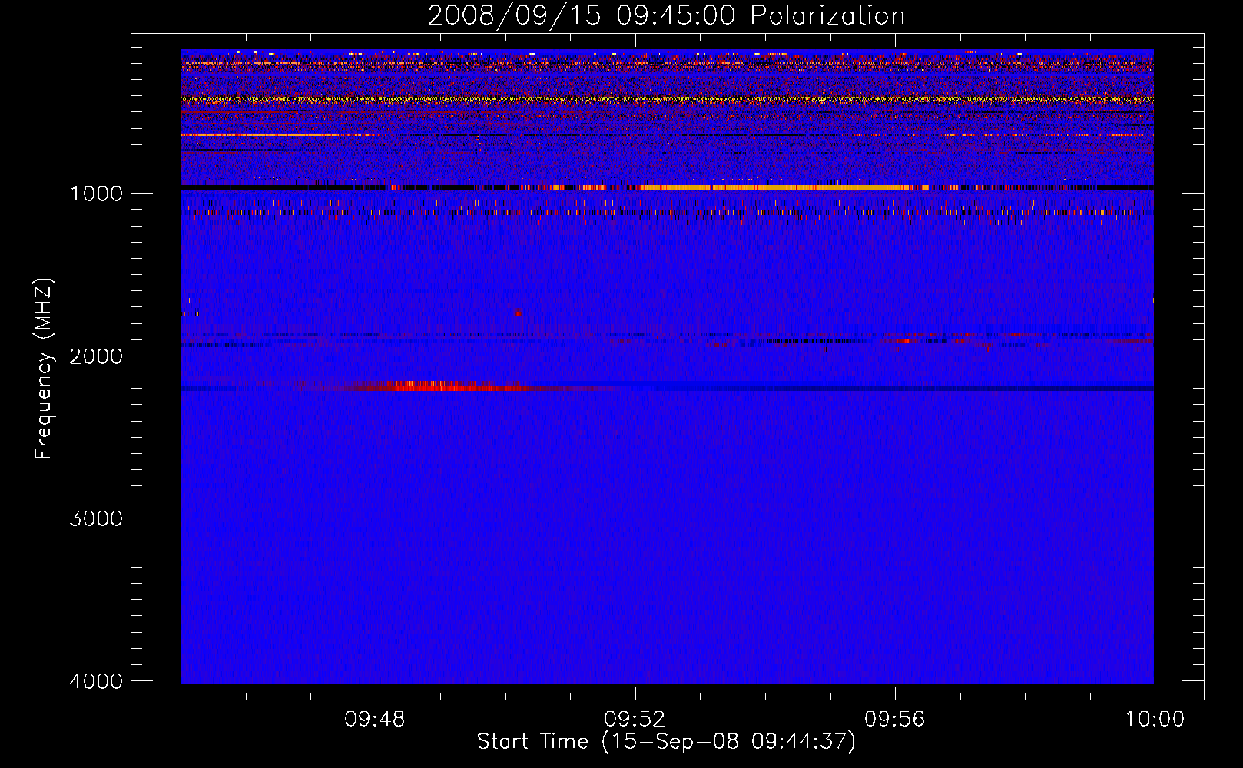This screenshot has height=768, width=1243.
Task: Click the 09:56 time tick label
Action: pos(895,720)
